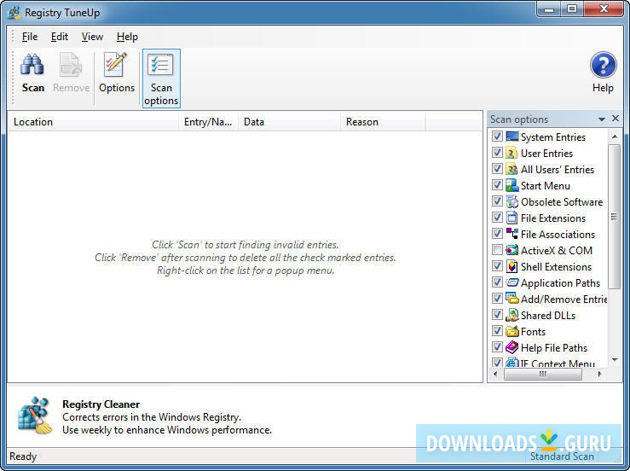Click the All Users' Entries people icon

(512, 169)
